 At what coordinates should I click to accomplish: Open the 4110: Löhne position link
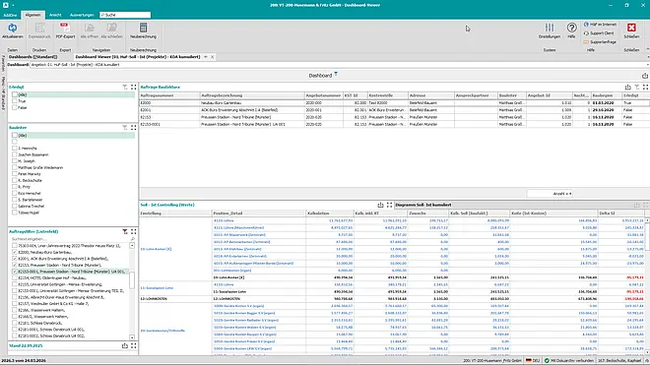224,220
